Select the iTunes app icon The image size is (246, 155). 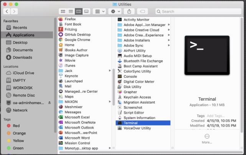coord(61,65)
